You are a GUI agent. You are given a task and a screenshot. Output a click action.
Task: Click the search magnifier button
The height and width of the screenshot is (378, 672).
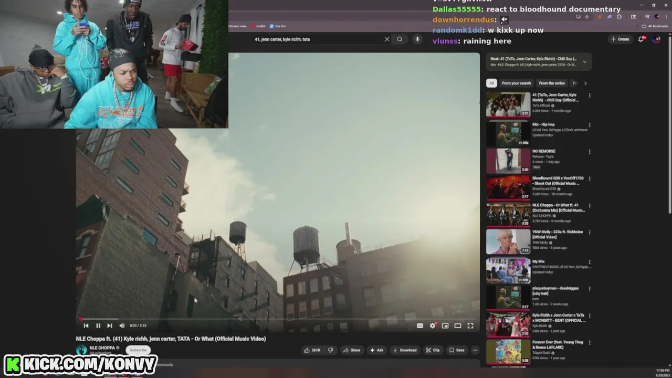pyautogui.click(x=400, y=39)
